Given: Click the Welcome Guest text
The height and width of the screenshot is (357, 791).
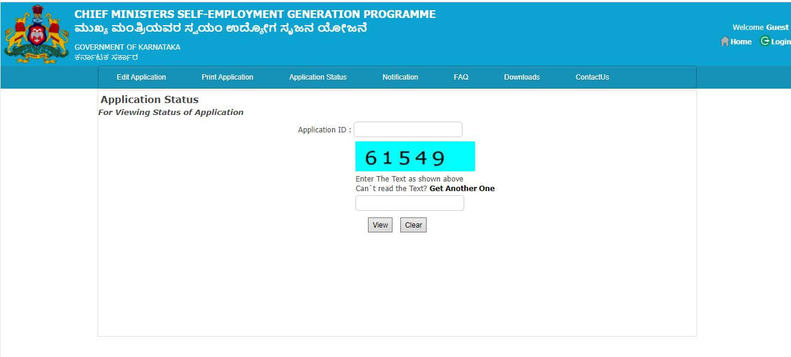Looking at the screenshot, I should (x=759, y=27).
